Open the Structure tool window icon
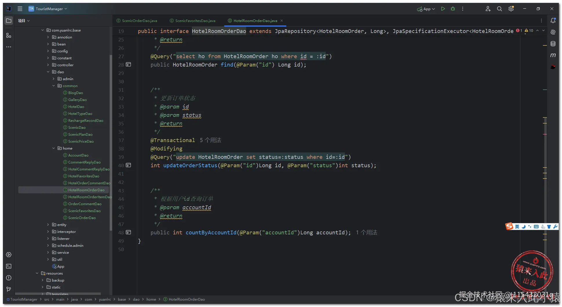 (x=9, y=35)
